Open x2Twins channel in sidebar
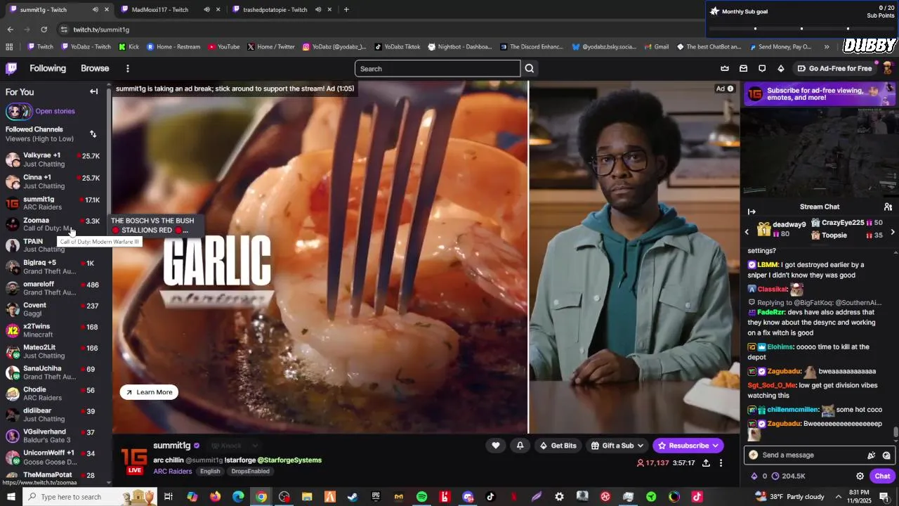The height and width of the screenshot is (506, 899). pyautogui.click(x=53, y=330)
